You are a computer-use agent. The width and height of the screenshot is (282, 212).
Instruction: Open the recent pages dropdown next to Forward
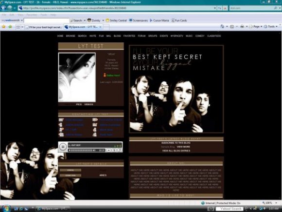[x=14, y=8]
